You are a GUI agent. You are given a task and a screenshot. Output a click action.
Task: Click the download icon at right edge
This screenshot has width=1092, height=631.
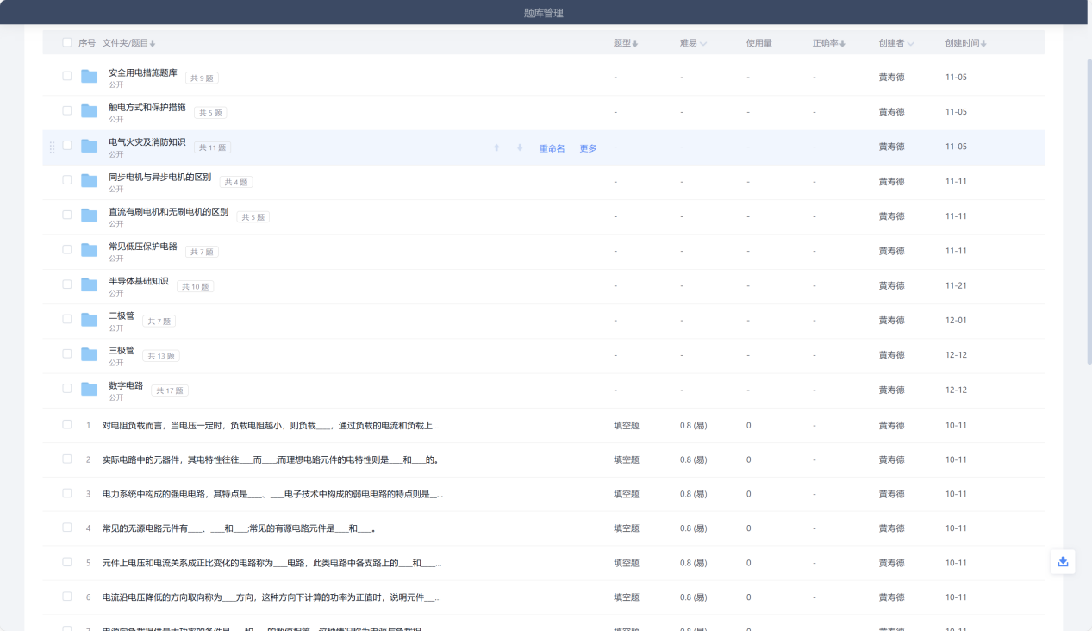tap(1063, 561)
